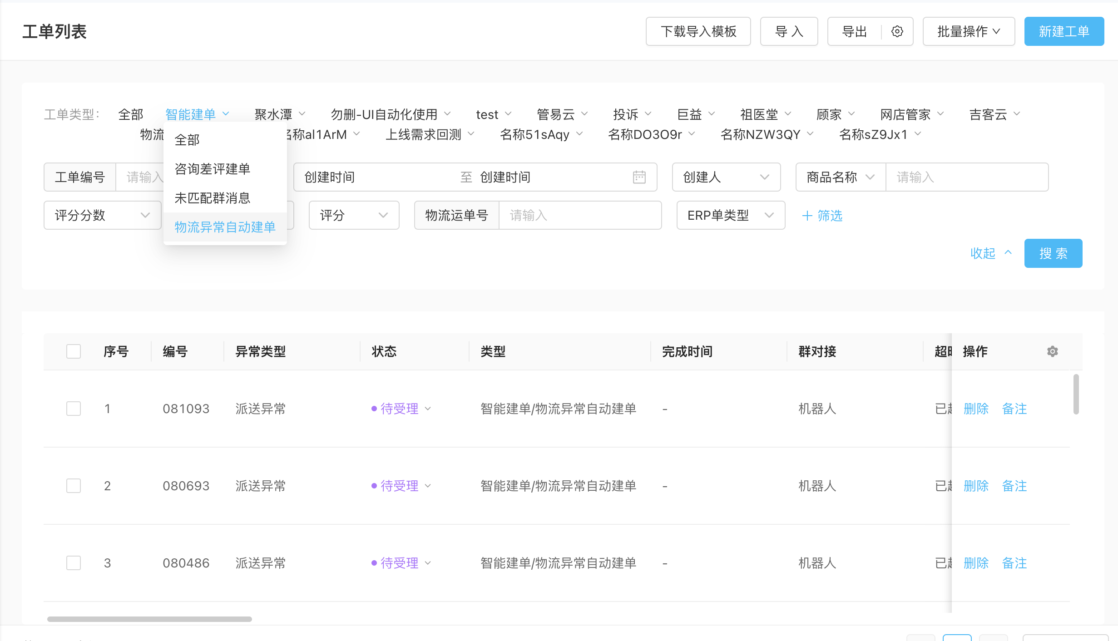This screenshot has height=641, width=1118.
Task: Change status 待受理 for ticket 081093
Action: 401,409
